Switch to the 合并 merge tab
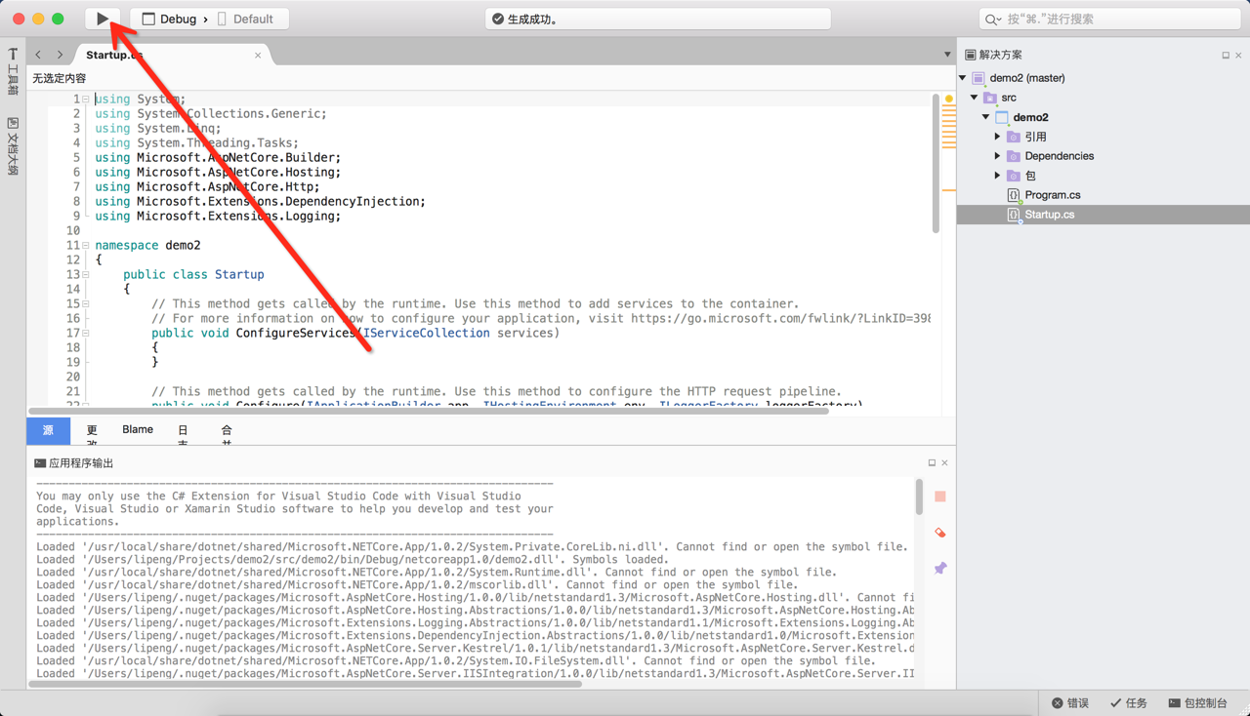 click(227, 434)
